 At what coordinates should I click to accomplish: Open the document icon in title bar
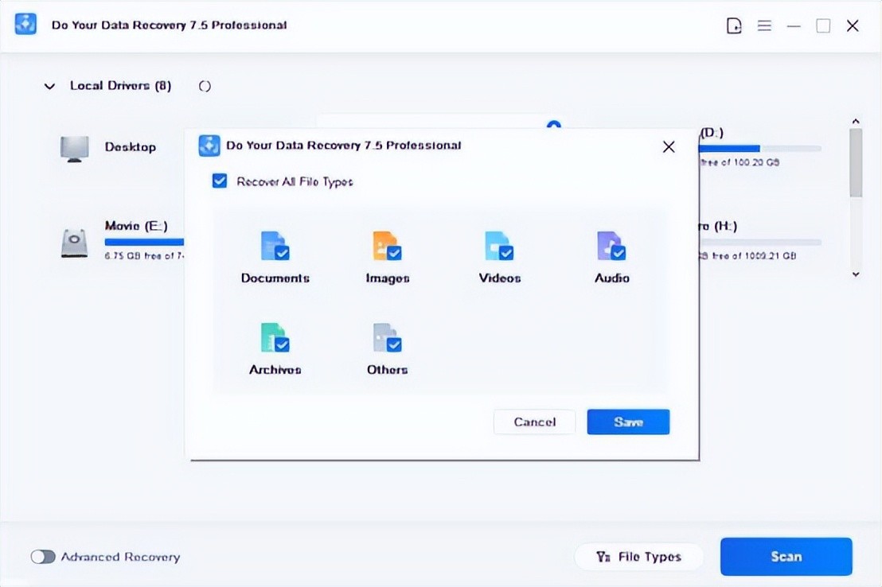[734, 26]
